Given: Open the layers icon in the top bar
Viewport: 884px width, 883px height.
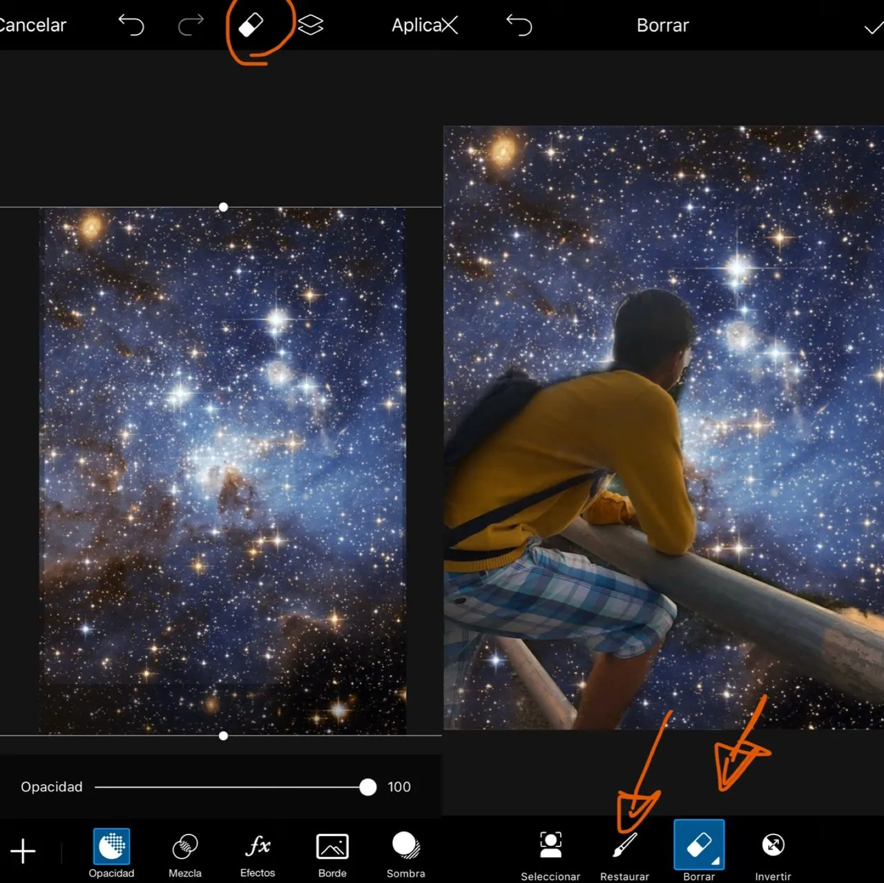Looking at the screenshot, I should click(311, 26).
